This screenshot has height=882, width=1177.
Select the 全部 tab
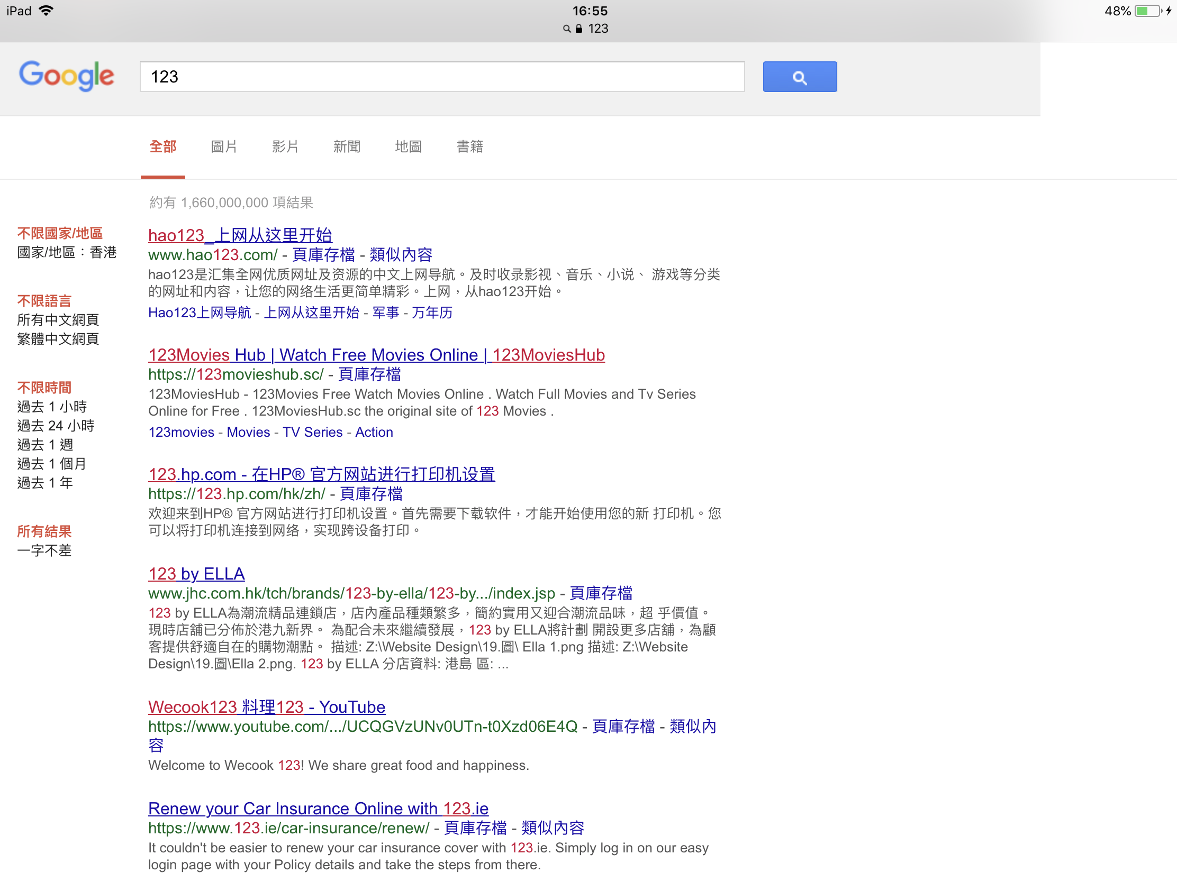tap(163, 146)
